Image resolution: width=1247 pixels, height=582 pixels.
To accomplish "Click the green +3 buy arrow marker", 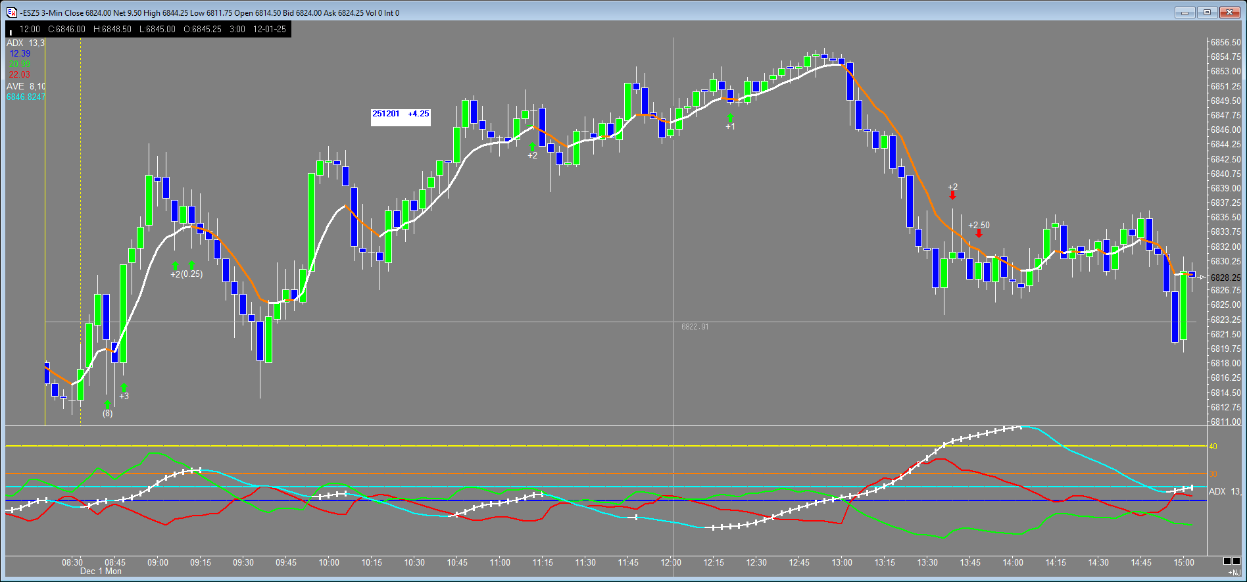I will [x=124, y=387].
